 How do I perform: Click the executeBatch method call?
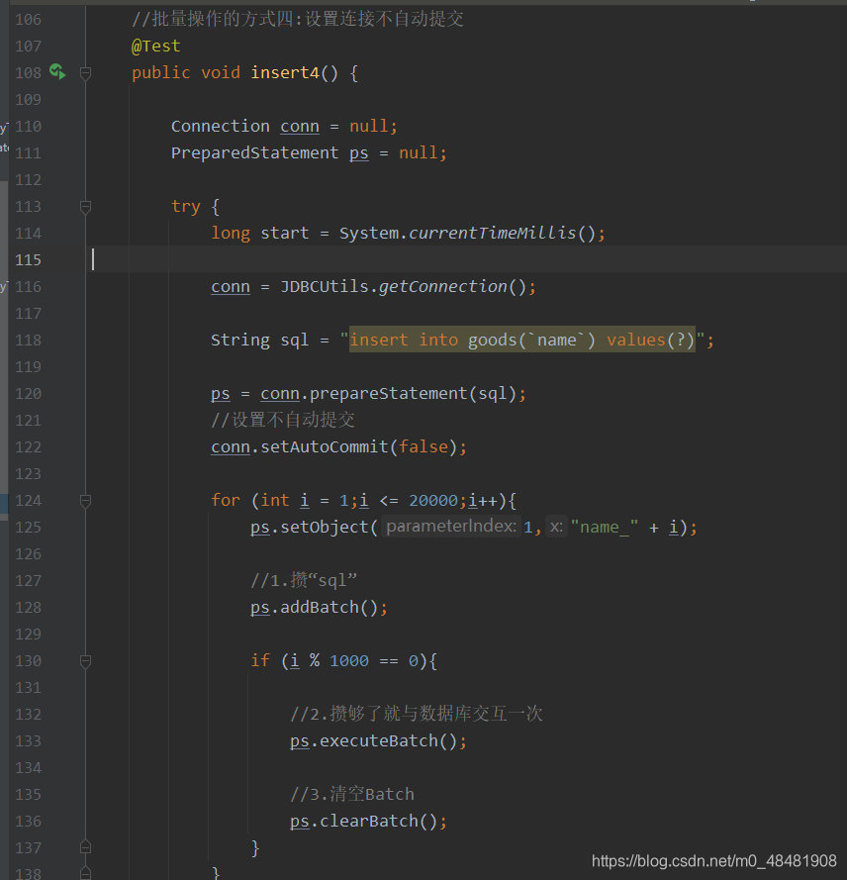(x=379, y=740)
